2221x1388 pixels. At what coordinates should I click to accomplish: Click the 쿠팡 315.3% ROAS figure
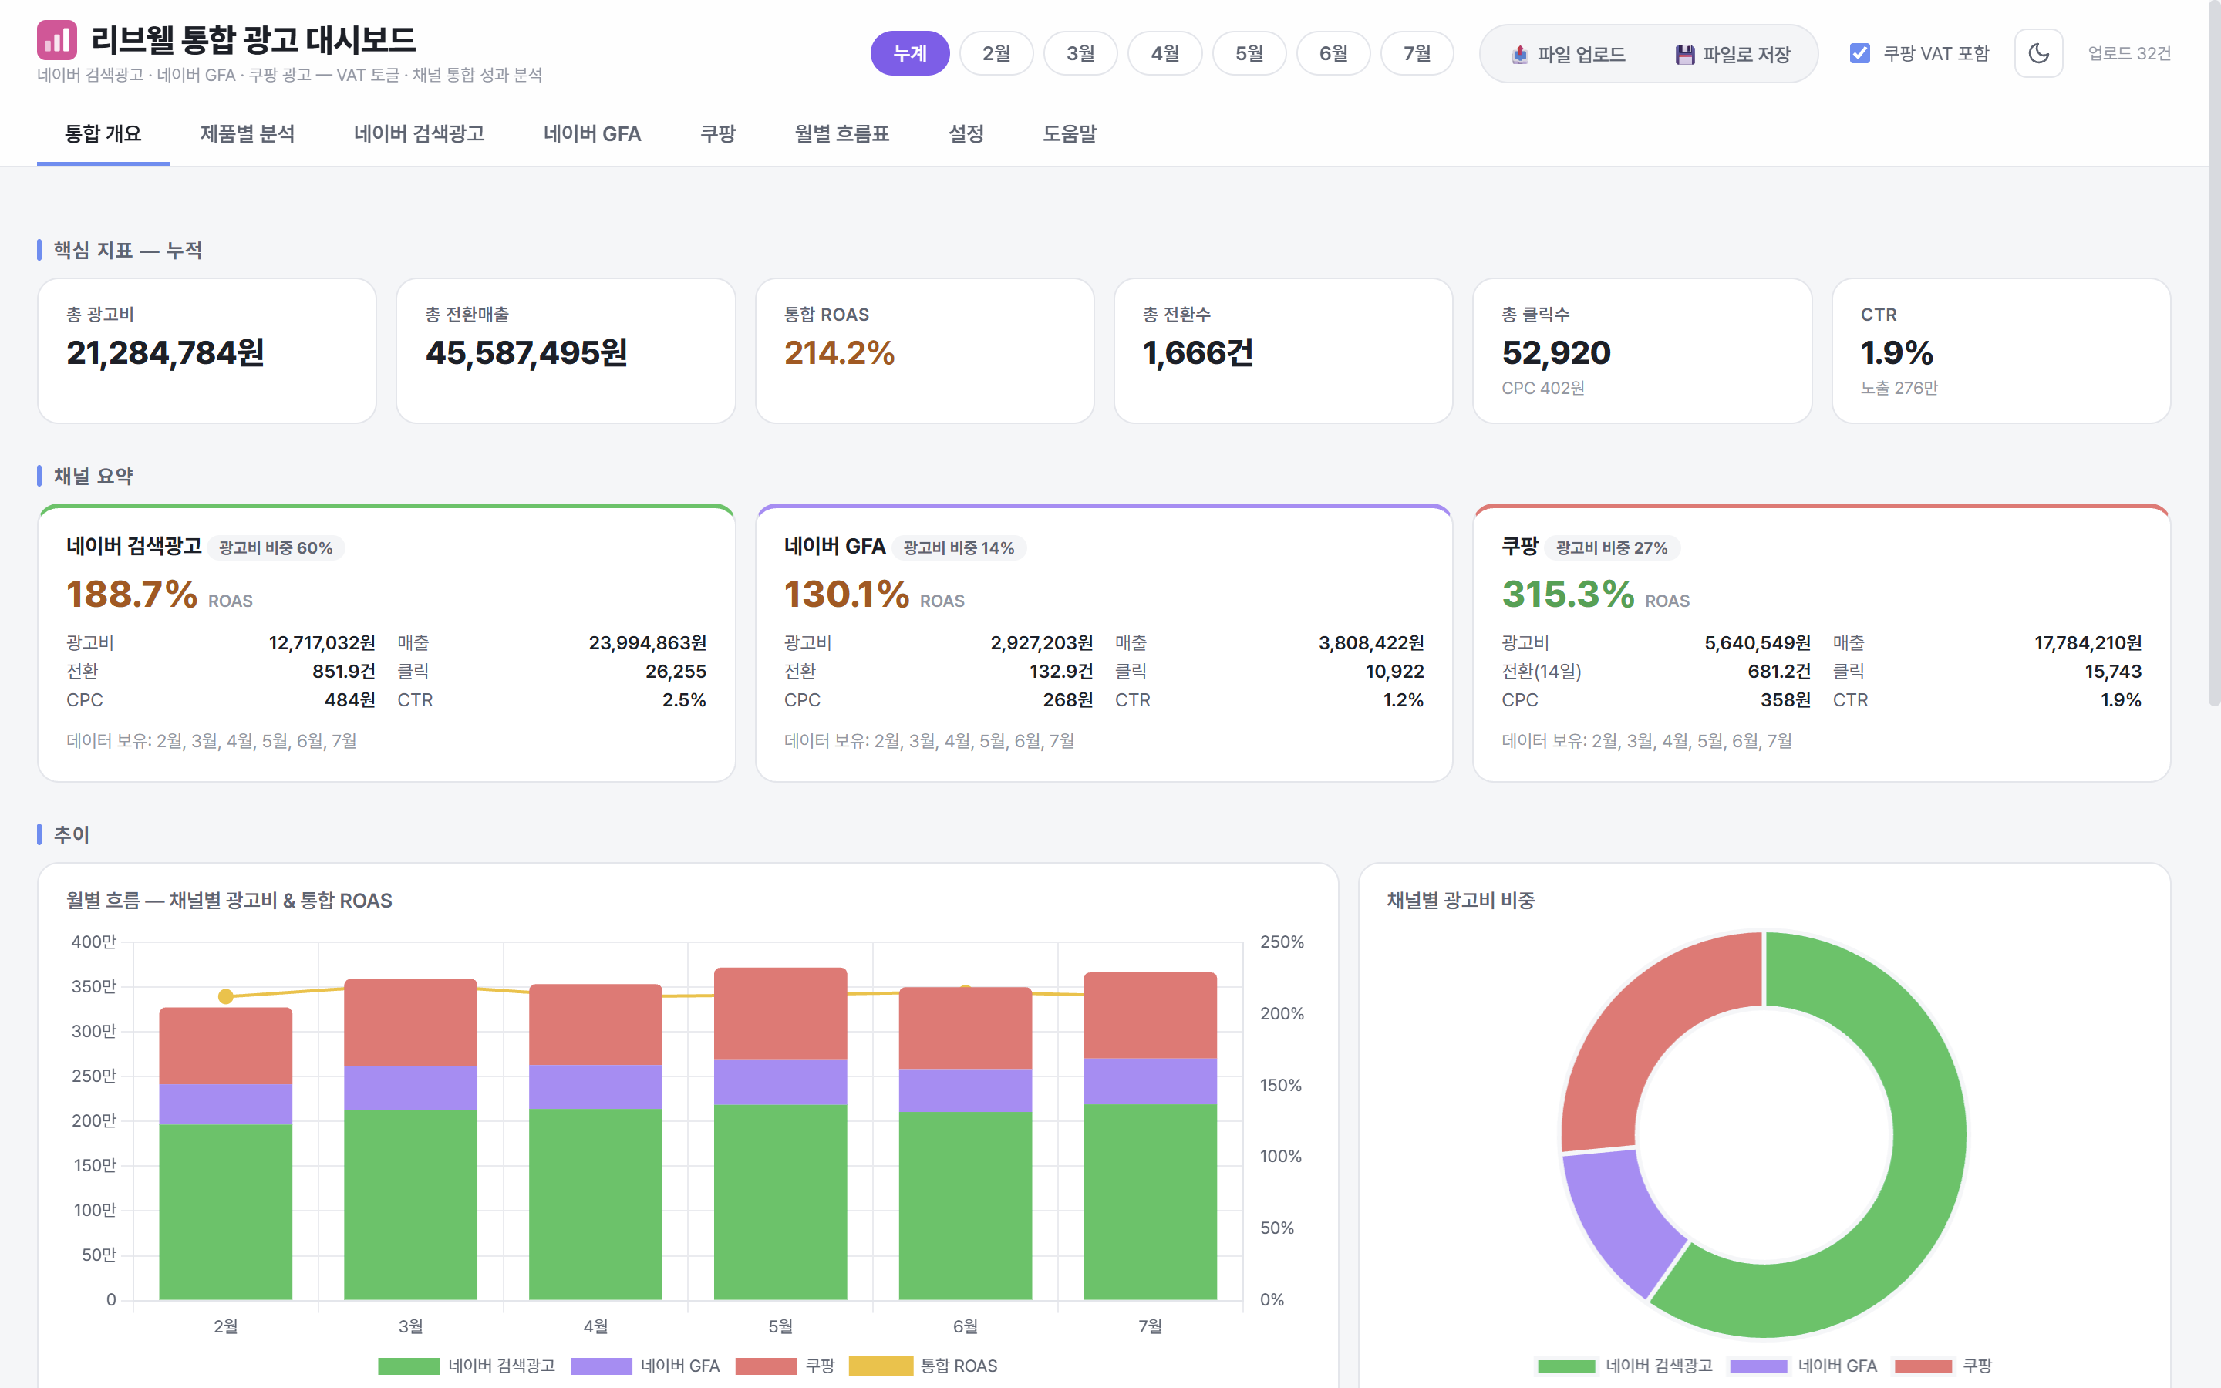click(x=1568, y=594)
